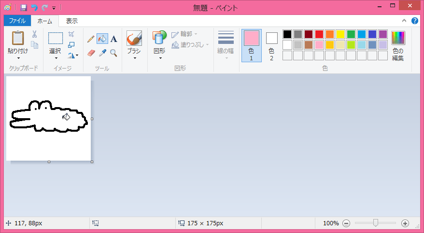Open the File (ファイル) menu
Image resolution: width=424 pixels, height=233 pixels.
coord(17,21)
